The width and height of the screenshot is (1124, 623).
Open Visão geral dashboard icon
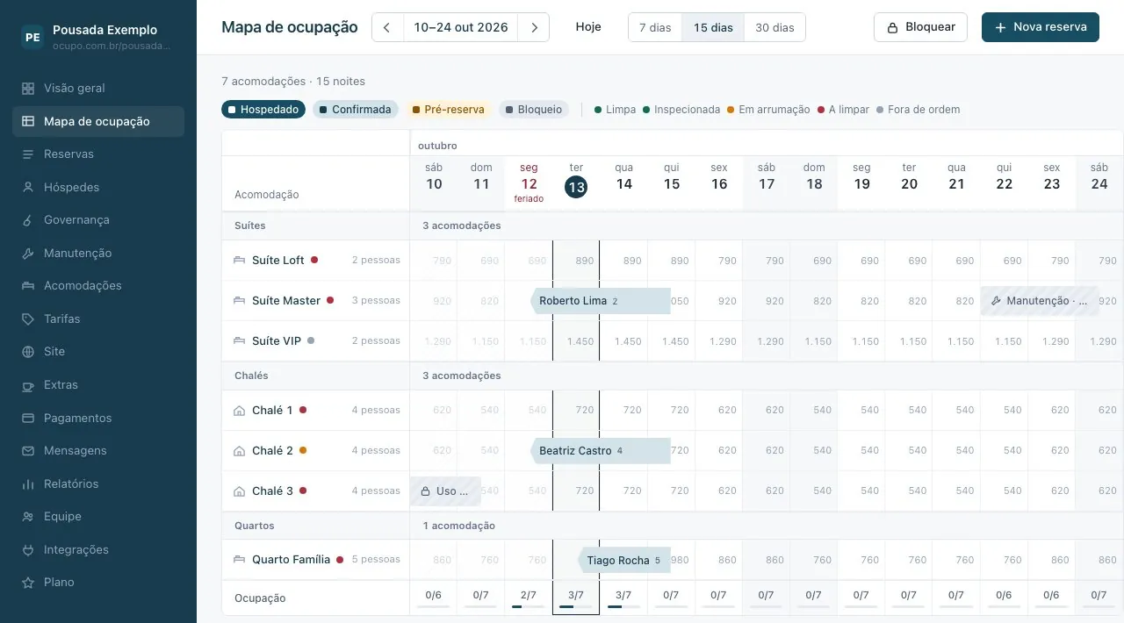28,89
